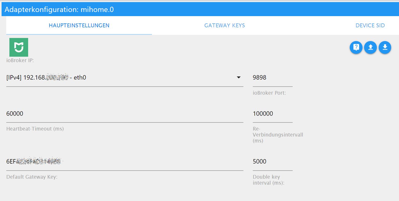The image size is (399, 201).
Task: Click the Default Gateway Key field
Action: point(125,161)
